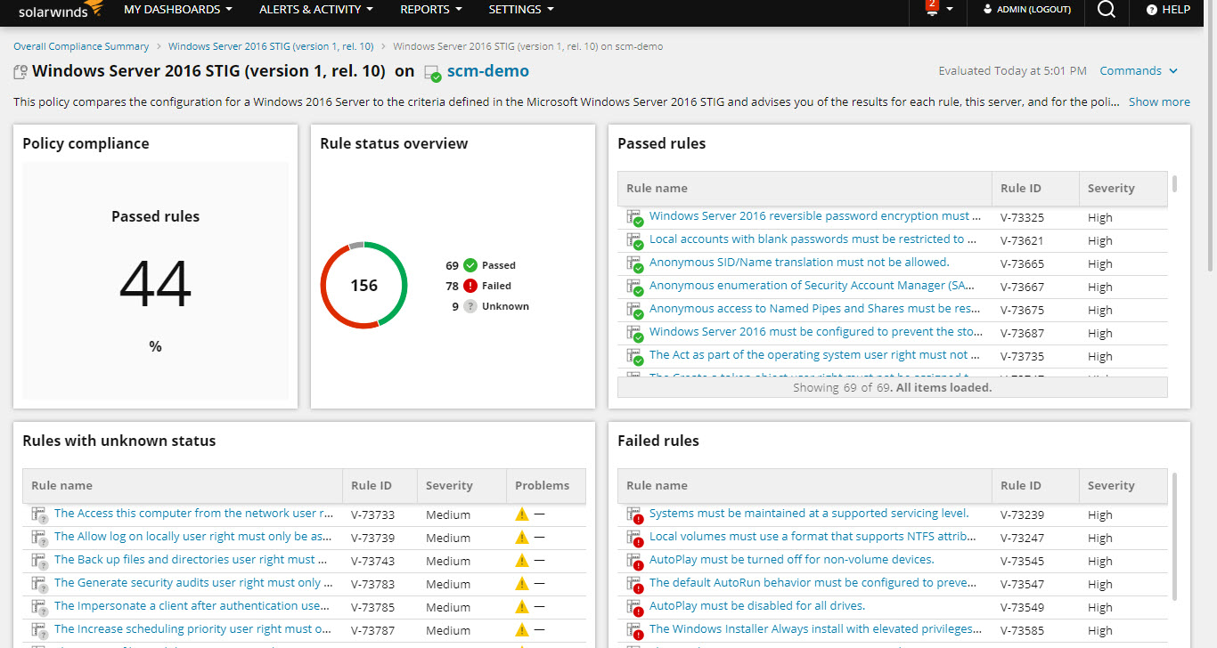Click Medium severity for V-73783
1217x648 pixels.
[x=448, y=584]
